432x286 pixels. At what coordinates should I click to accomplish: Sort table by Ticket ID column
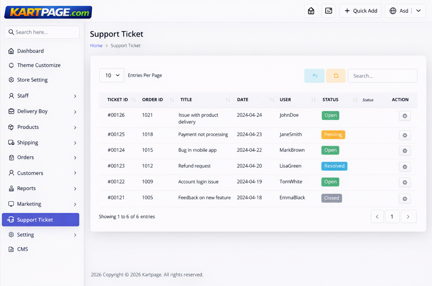tap(118, 100)
